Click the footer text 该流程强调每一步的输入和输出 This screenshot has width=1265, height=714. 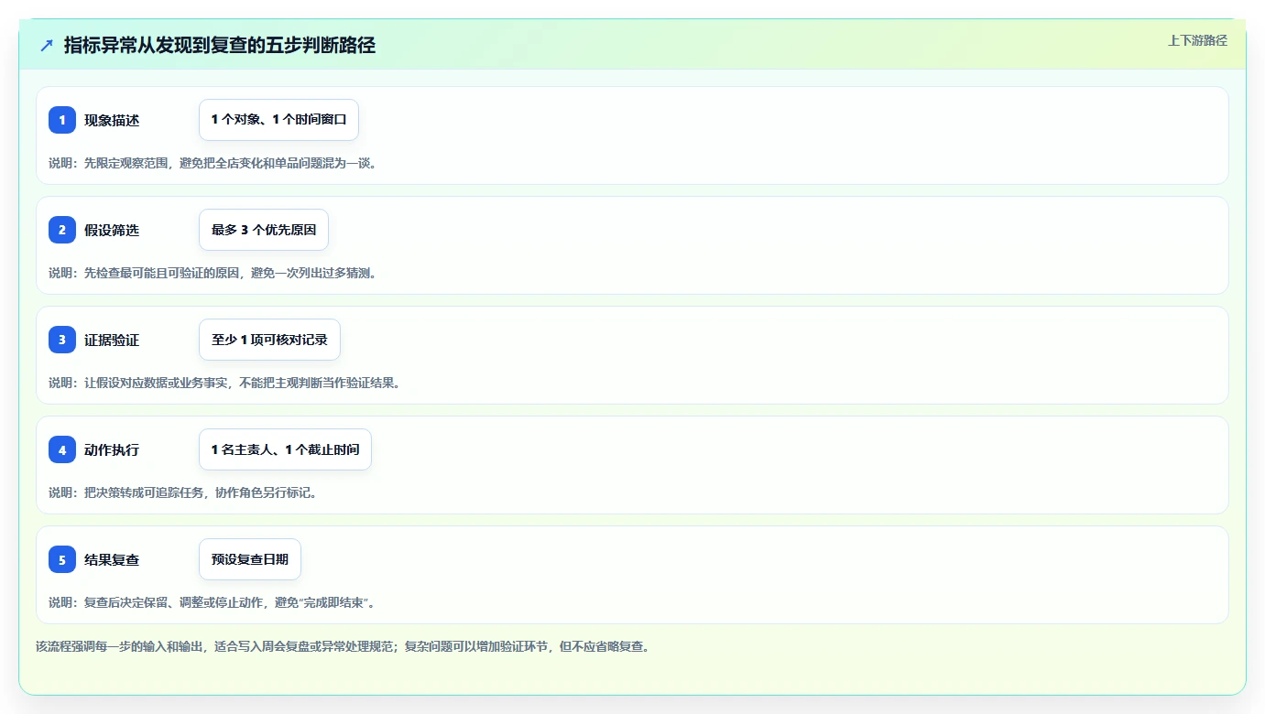pos(343,646)
